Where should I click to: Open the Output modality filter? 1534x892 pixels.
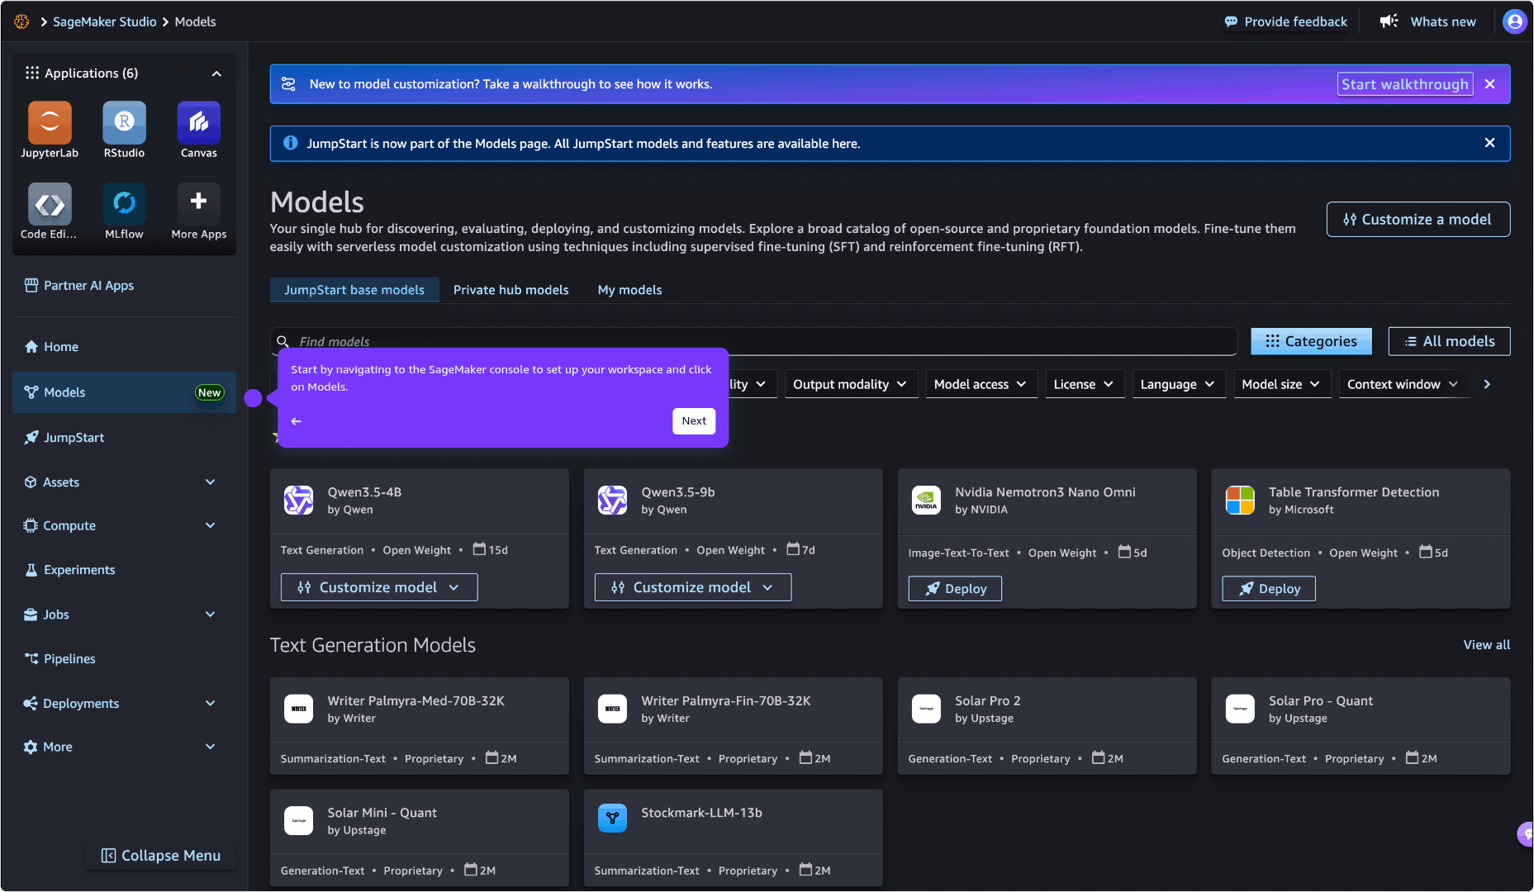[851, 384]
